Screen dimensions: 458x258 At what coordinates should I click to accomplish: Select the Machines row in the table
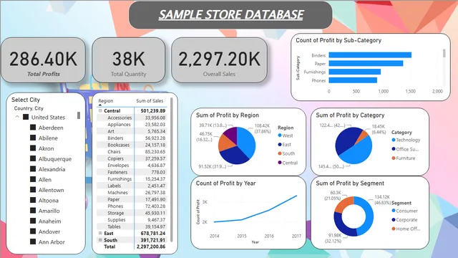(132, 193)
